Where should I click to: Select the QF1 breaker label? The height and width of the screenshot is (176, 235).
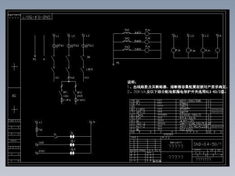[x=65, y=92]
